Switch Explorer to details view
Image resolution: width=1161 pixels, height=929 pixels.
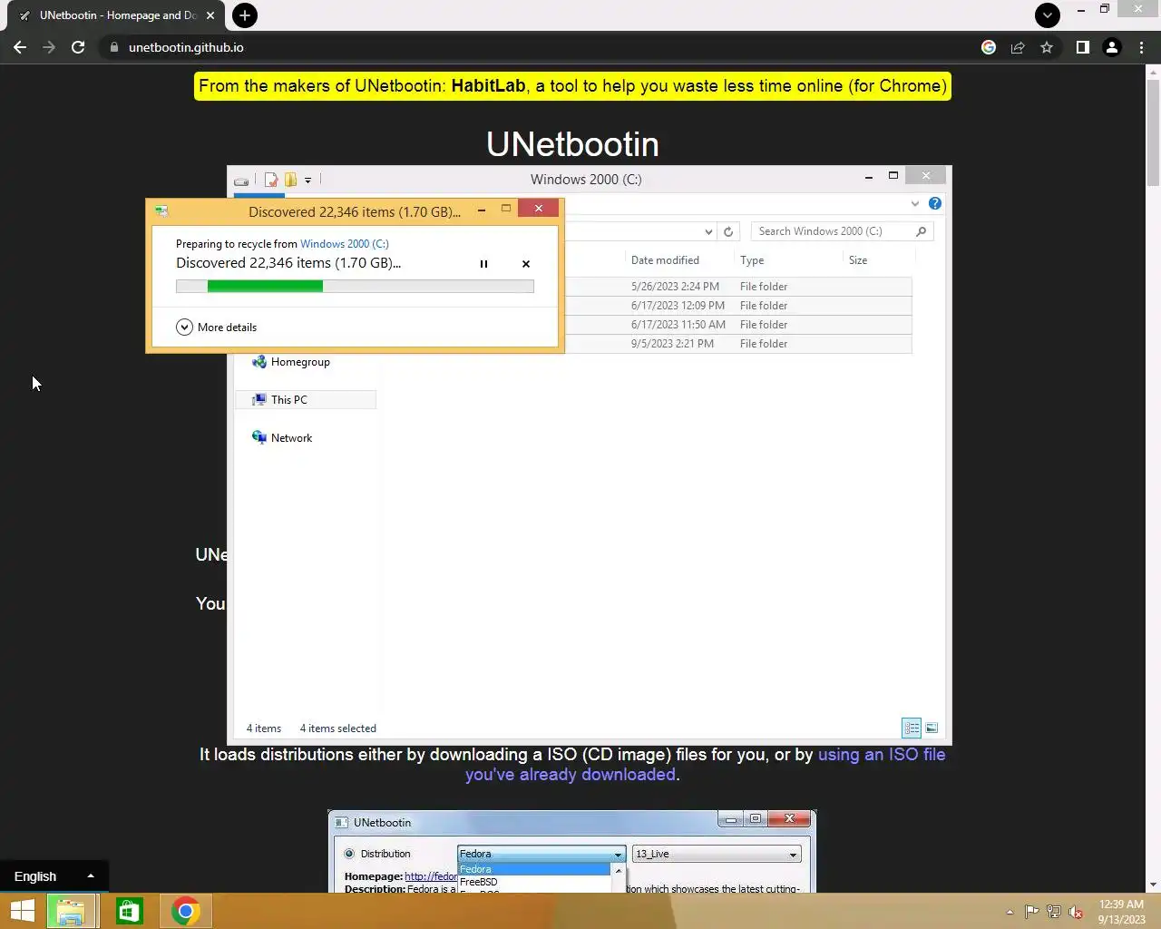[912, 729]
